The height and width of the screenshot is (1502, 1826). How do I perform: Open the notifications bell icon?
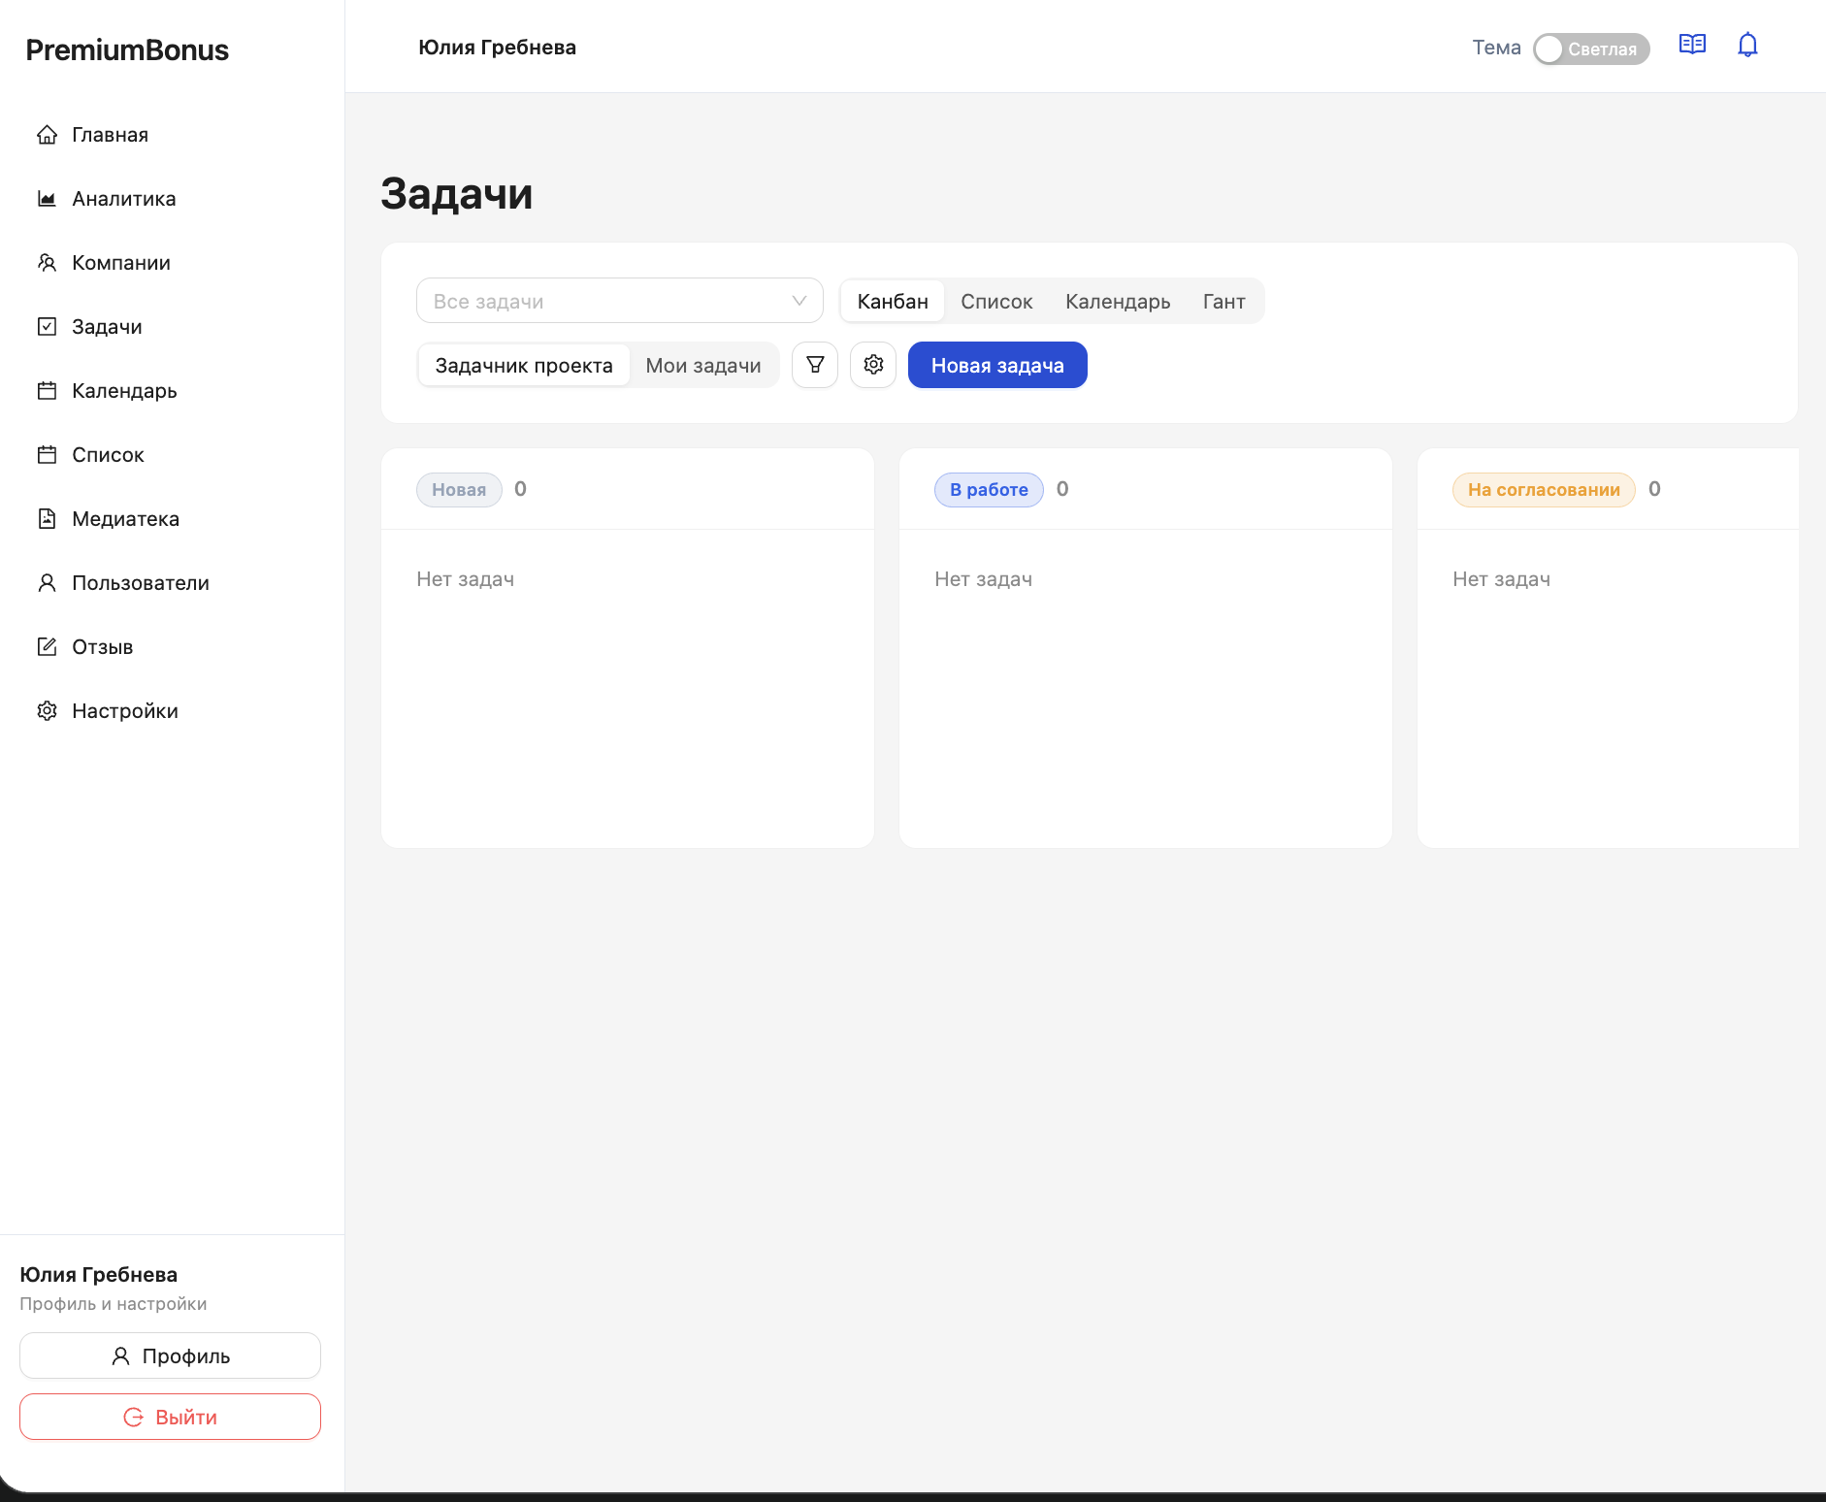1747,46
